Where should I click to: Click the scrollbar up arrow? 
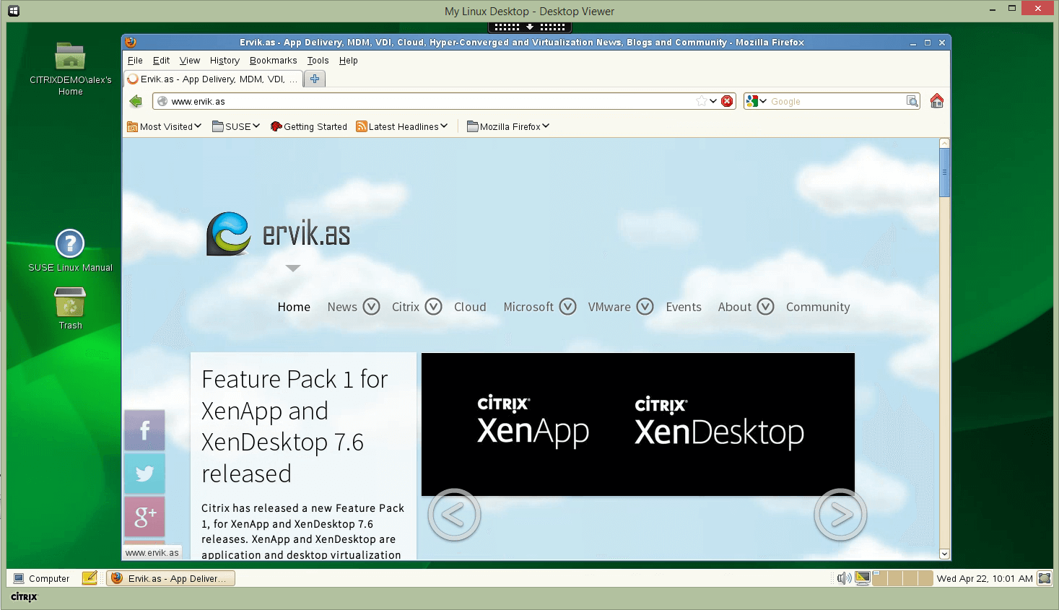click(x=944, y=143)
